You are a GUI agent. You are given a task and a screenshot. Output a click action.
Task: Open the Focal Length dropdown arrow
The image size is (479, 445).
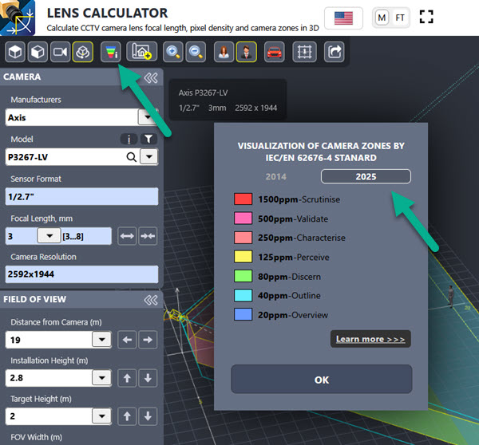(x=49, y=235)
